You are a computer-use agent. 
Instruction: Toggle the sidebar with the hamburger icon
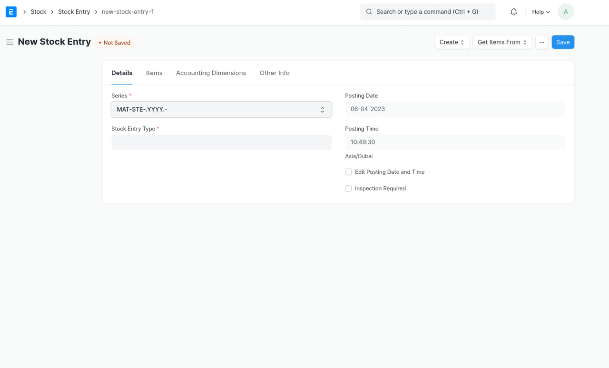click(10, 42)
